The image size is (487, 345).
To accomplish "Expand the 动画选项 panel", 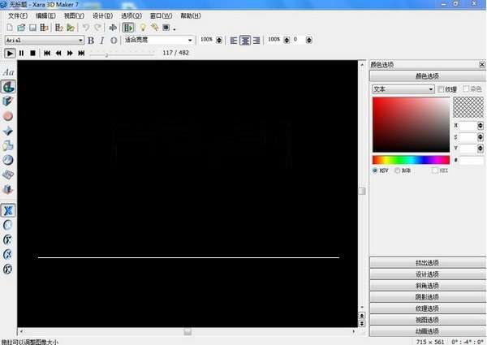I will click(x=428, y=331).
